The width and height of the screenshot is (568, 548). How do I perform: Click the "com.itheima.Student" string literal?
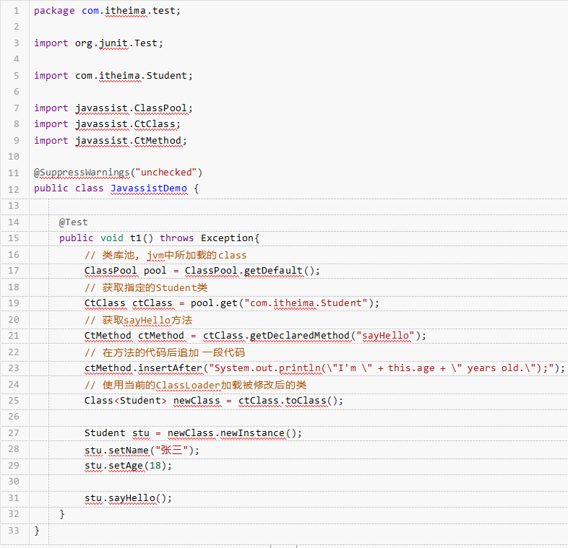pyautogui.click(x=306, y=303)
